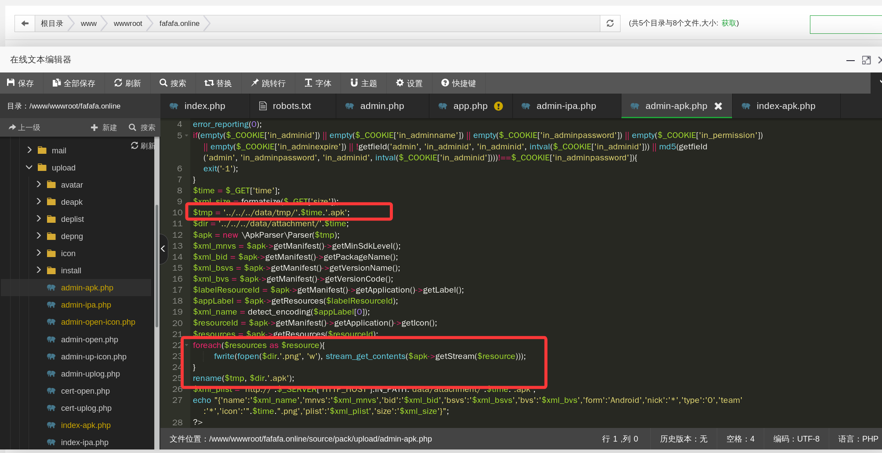Minimize the online text editor
882x453 pixels.
[x=850, y=60]
